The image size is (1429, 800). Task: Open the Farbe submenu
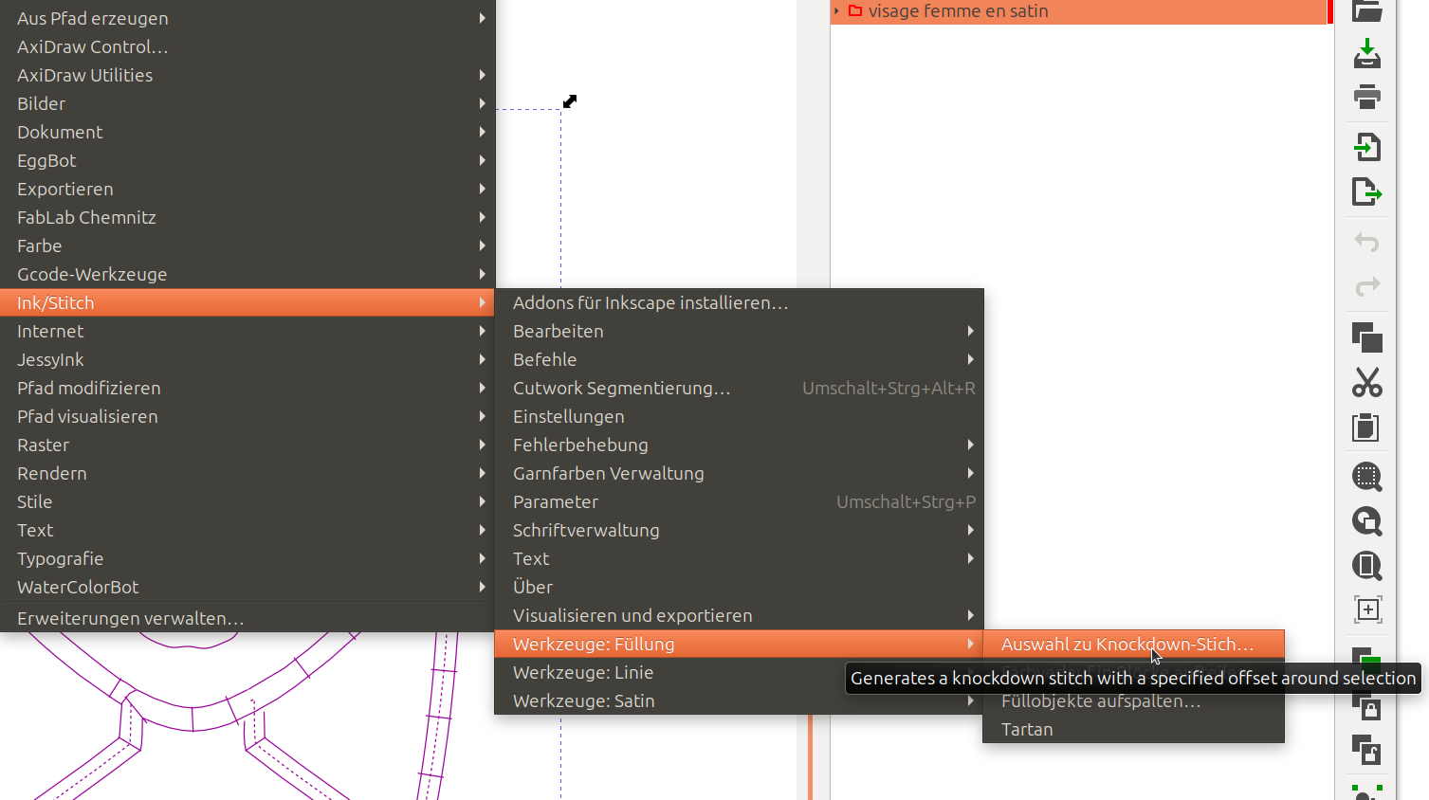click(x=247, y=245)
